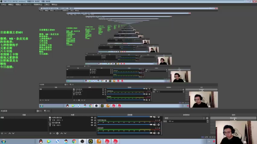Decrease transition duration with the down arrow in main window
This screenshot has width=257, height=144.
208,122
